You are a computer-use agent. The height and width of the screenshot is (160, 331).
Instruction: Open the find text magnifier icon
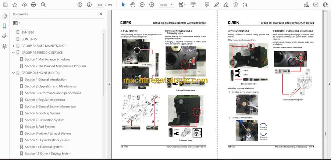[43, 5]
